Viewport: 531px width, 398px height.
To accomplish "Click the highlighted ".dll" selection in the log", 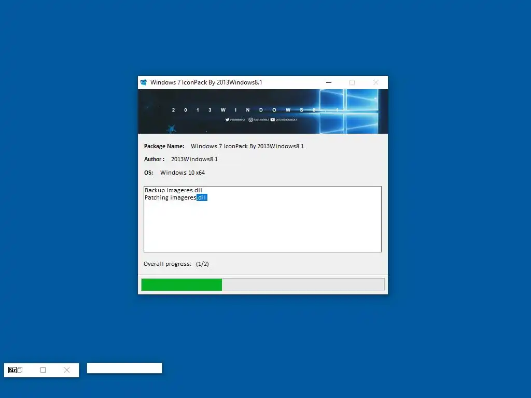I will tap(202, 197).
